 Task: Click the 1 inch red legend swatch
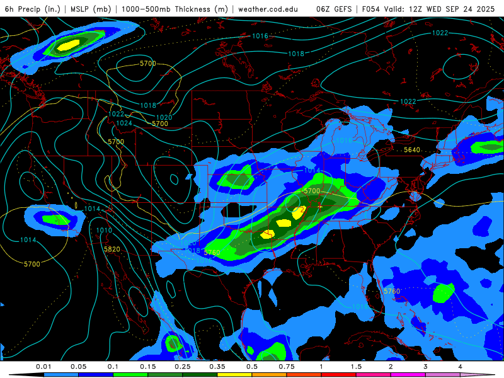339,375
